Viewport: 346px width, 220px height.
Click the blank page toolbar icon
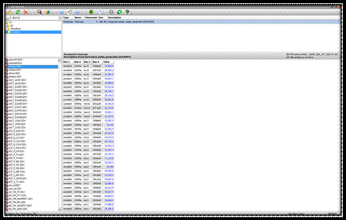(x=100, y=11)
